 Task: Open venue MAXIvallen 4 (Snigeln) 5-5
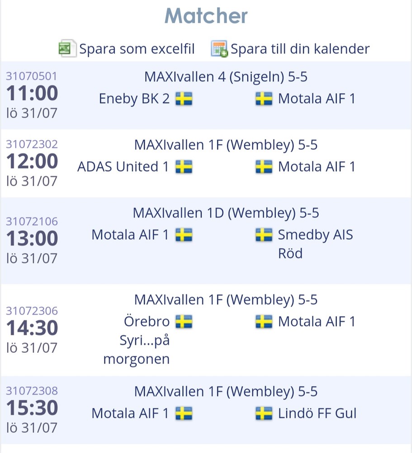coord(226,77)
